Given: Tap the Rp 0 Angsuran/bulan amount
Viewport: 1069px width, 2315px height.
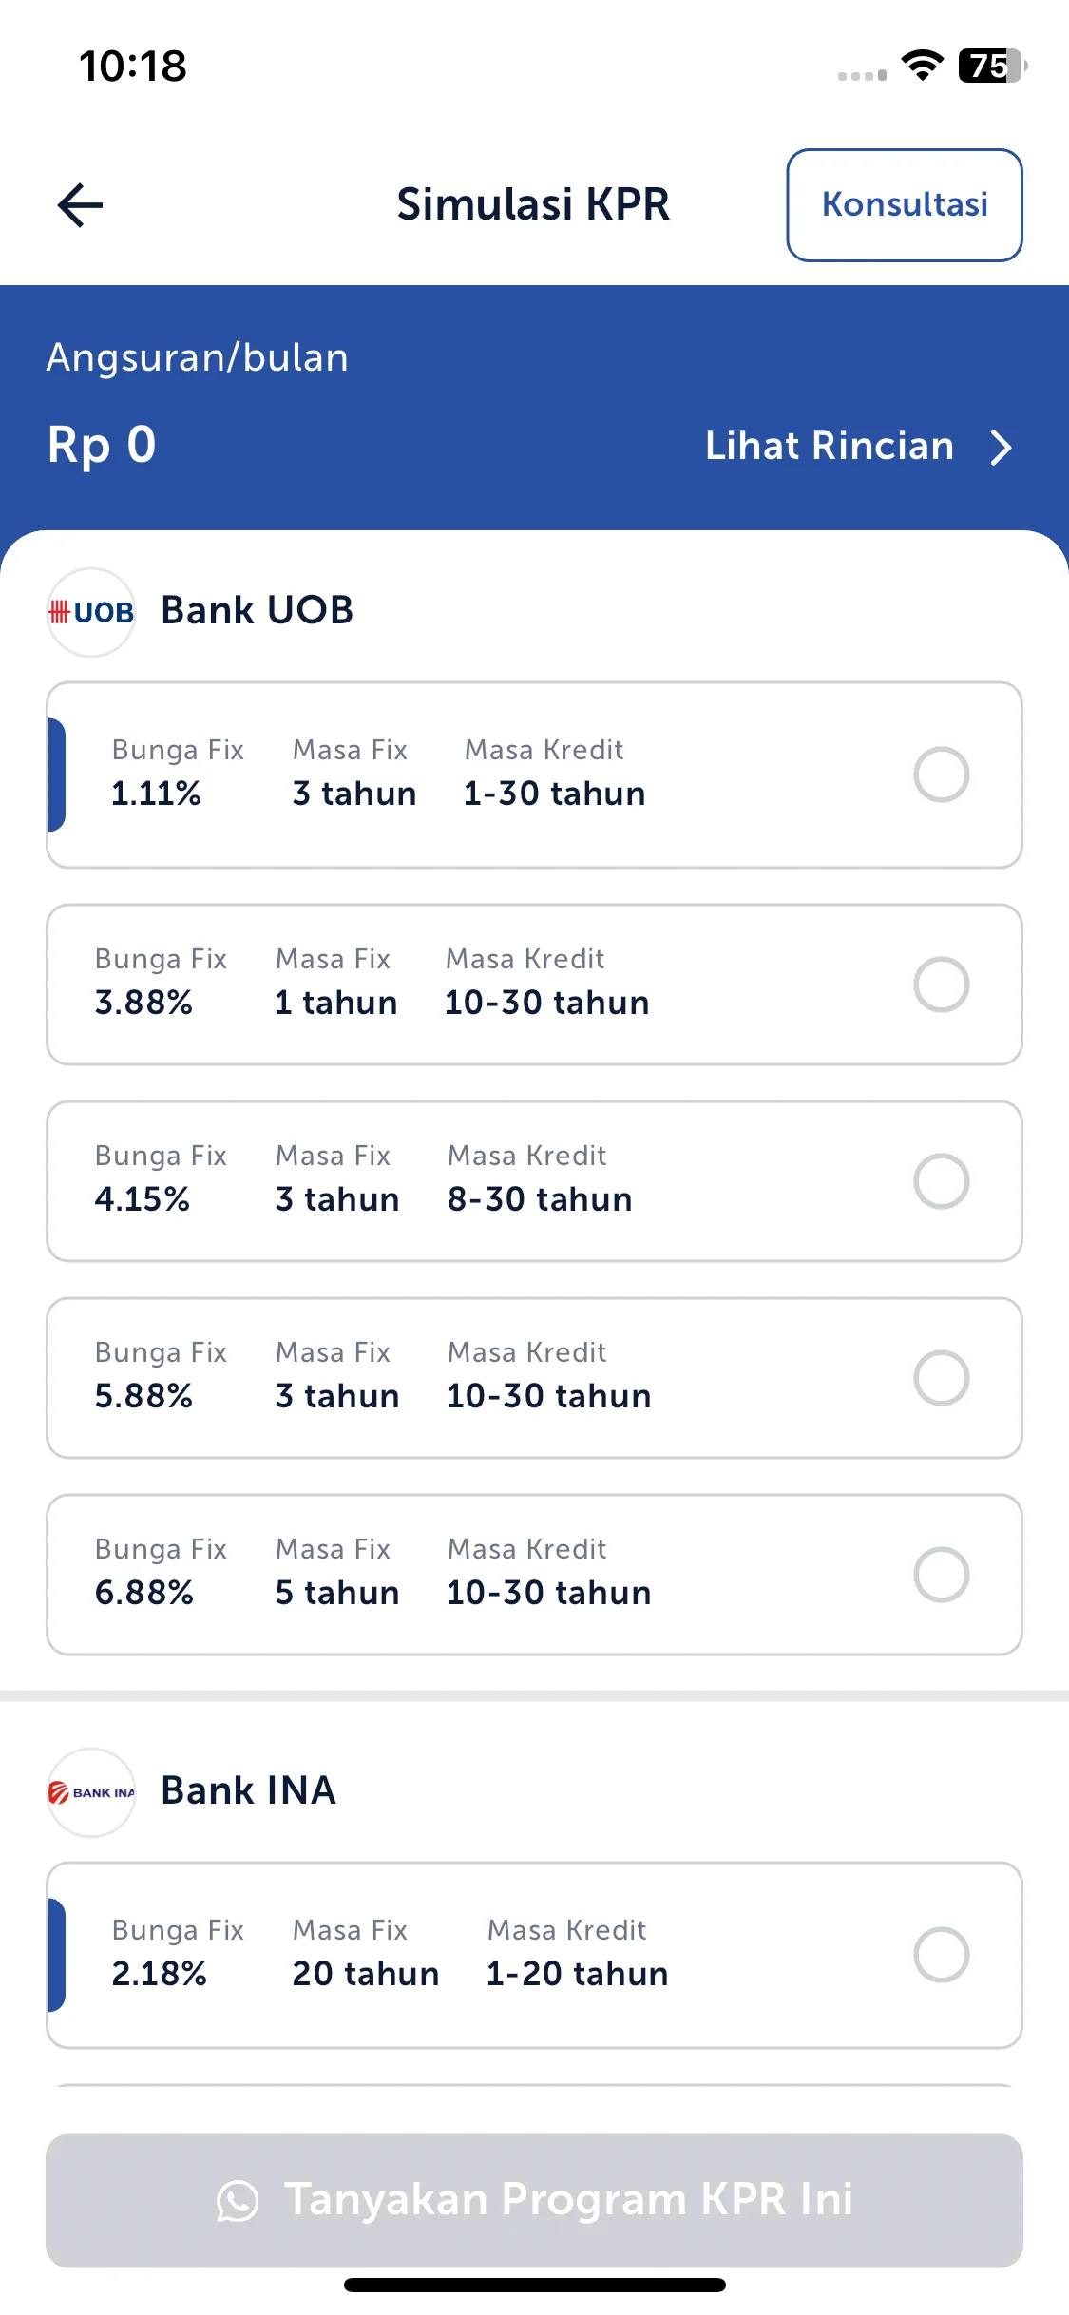Looking at the screenshot, I should tap(102, 445).
